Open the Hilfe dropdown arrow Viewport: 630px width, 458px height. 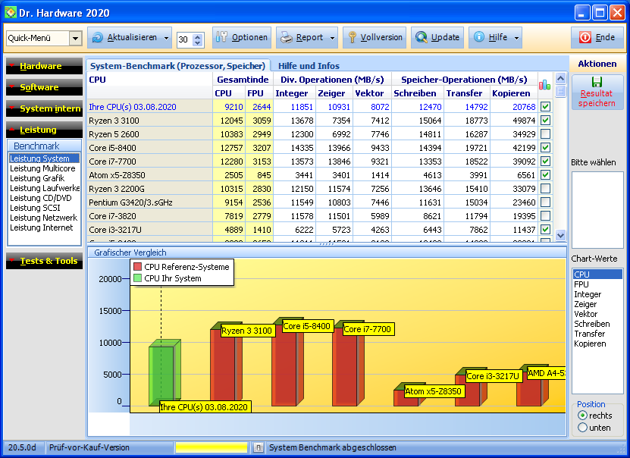[517, 38]
